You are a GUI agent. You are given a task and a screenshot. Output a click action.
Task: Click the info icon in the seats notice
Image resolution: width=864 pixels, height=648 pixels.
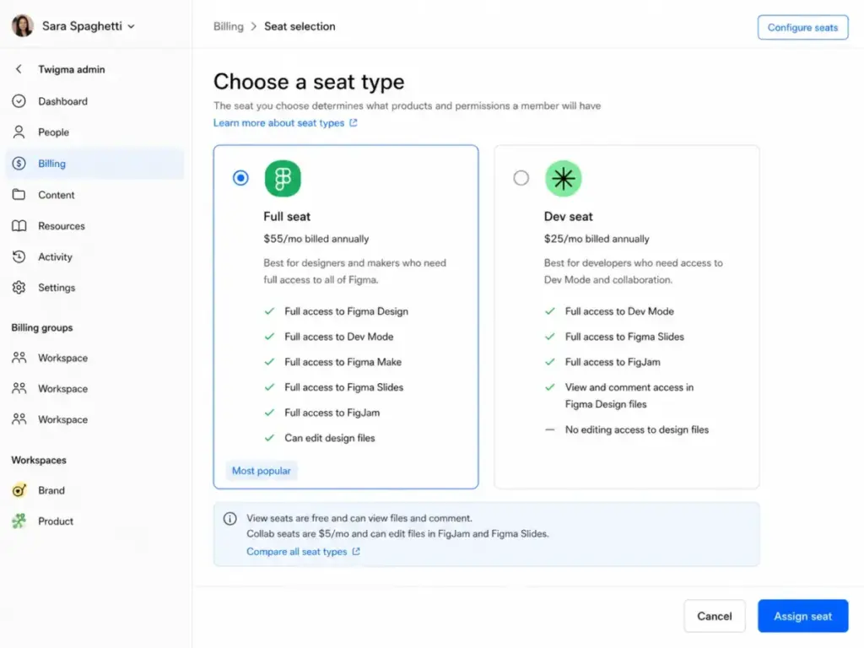[229, 519]
